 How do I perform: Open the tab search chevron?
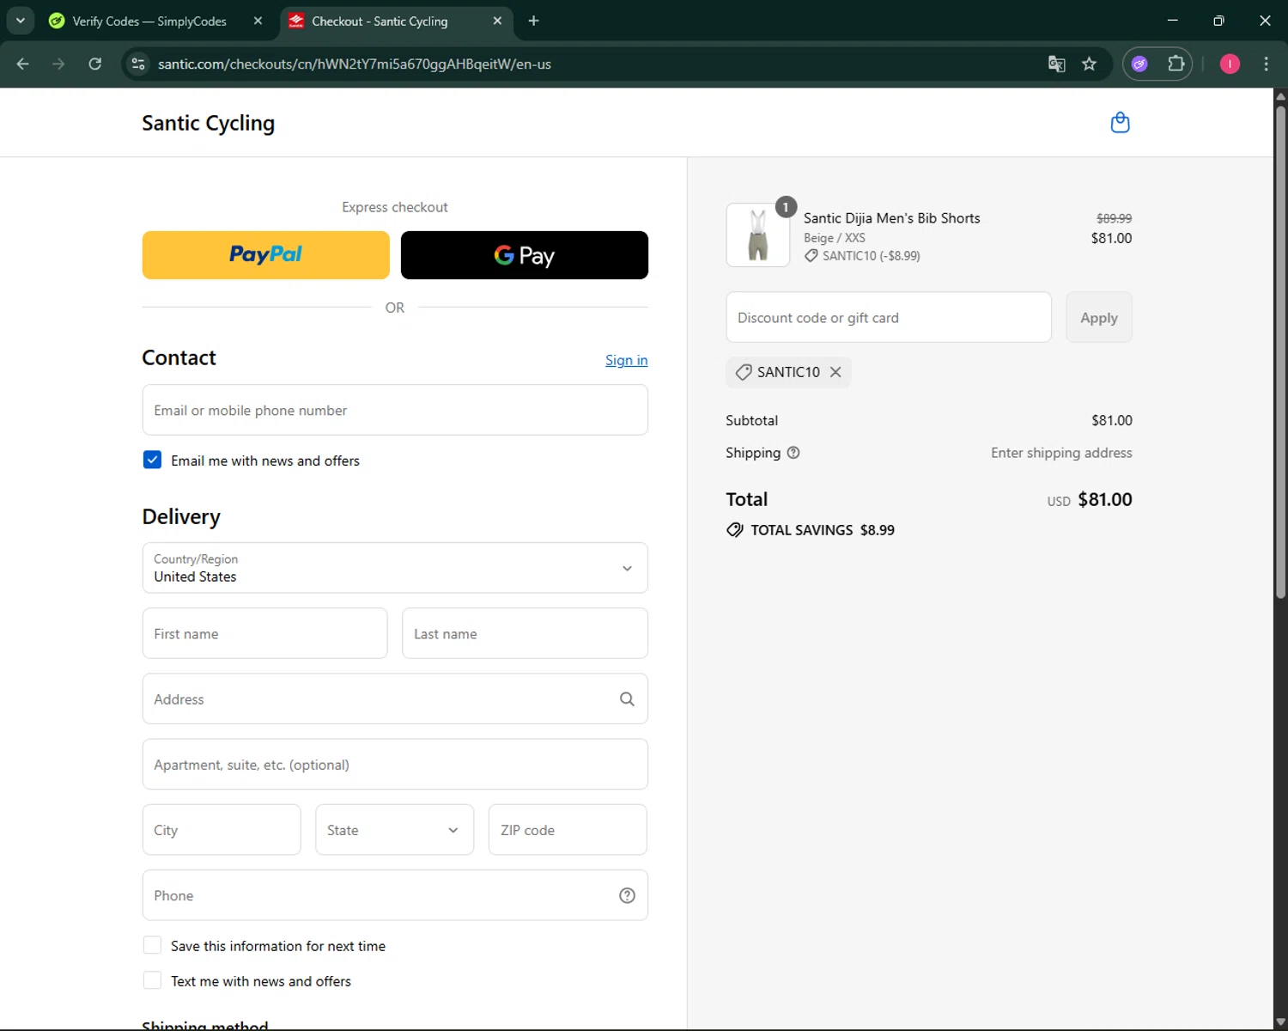click(x=20, y=21)
